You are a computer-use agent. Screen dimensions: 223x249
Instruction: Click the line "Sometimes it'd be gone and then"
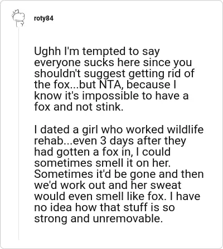[x=119, y=174]
